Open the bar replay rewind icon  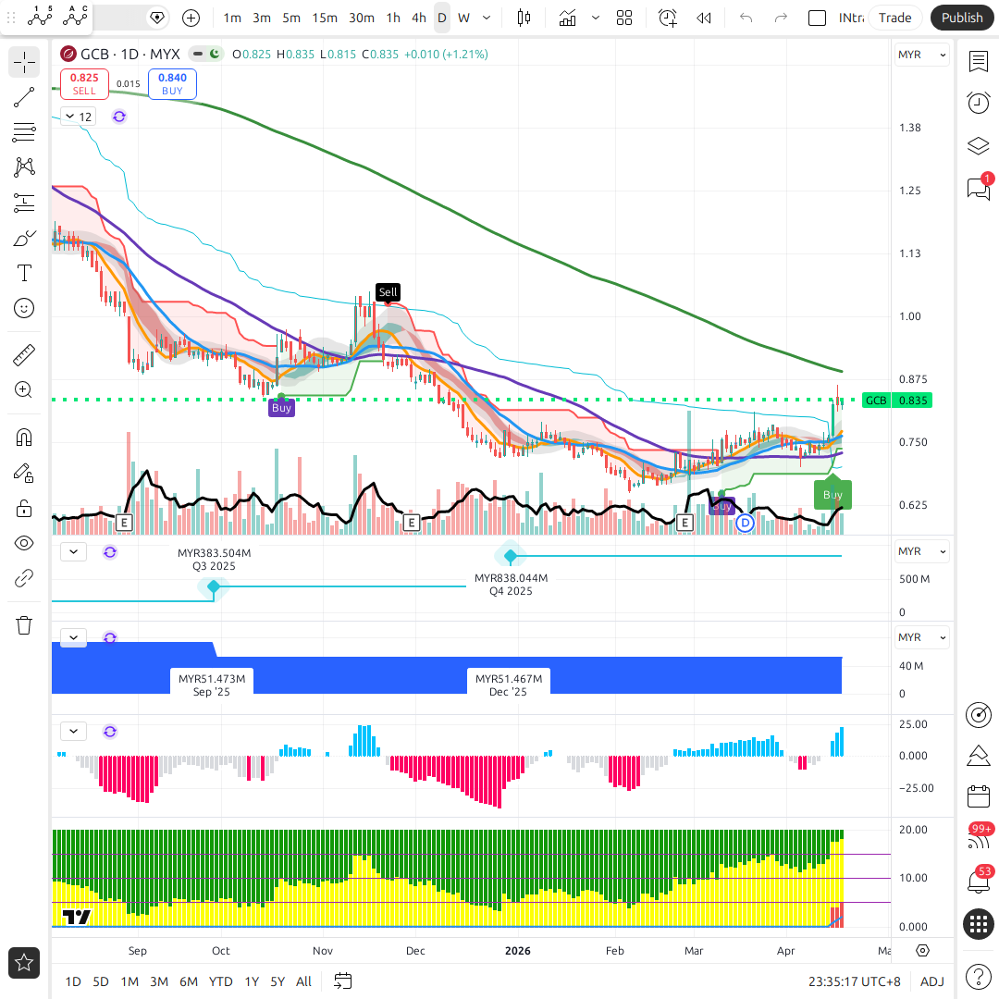tap(704, 18)
